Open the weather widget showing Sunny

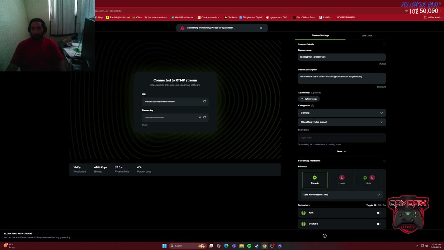tap(9, 246)
